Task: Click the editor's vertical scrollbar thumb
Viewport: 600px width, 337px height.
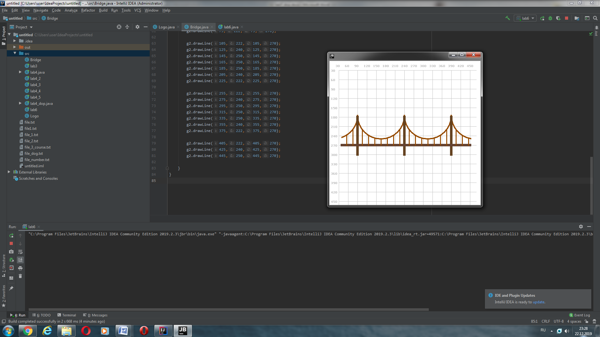Action: [592, 185]
